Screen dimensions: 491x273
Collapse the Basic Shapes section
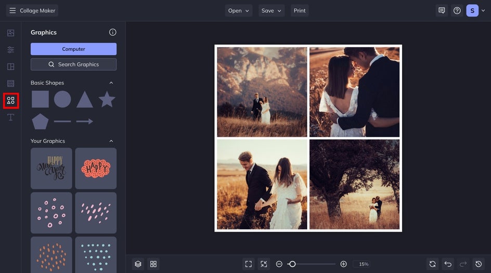(111, 83)
